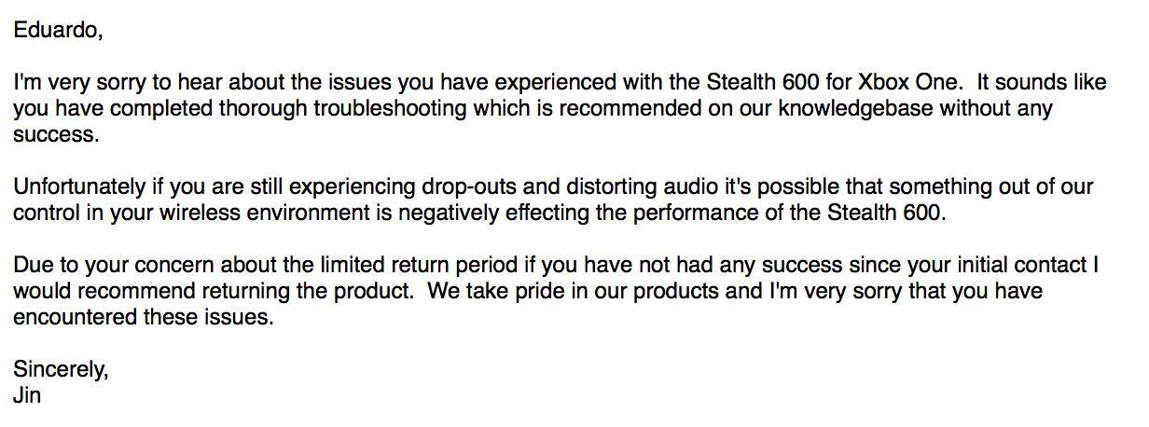Click the closing word "Sincerely,"
1149x427 pixels.
point(61,369)
